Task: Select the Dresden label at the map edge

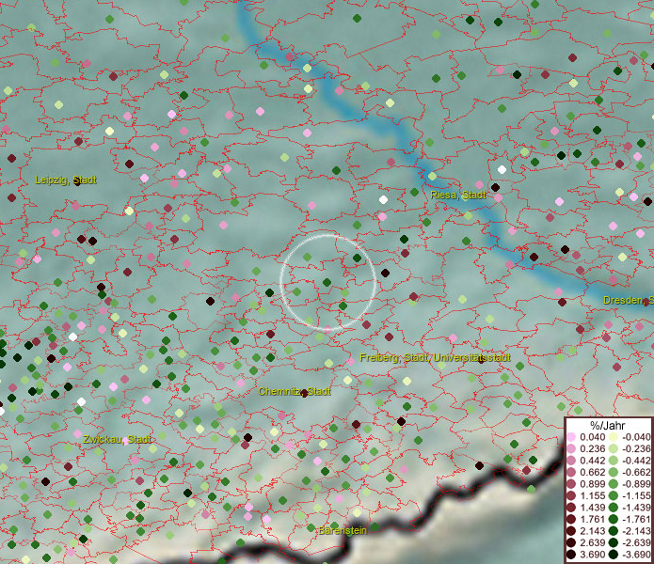Action: [629, 300]
